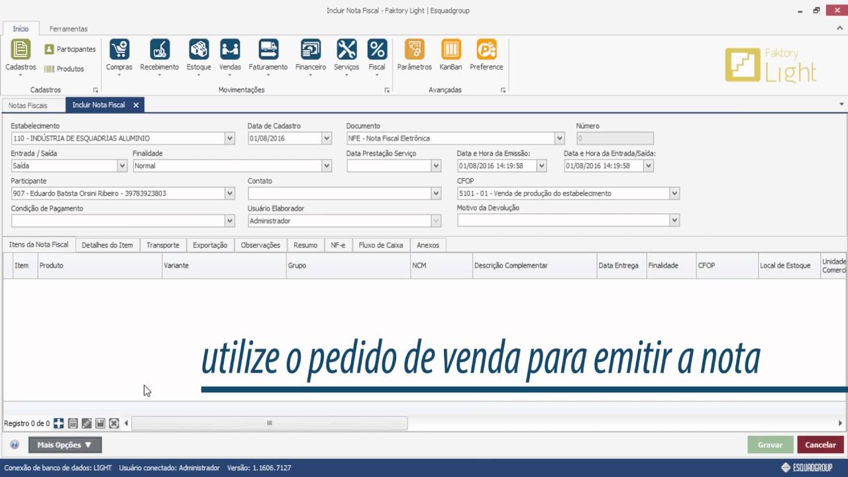Click the Local de Estoque column header

788,266
